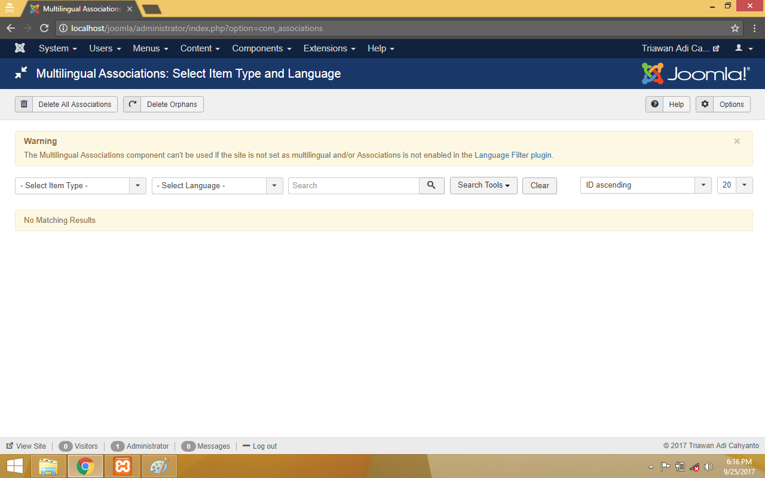Bookmark this page with star icon

click(x=735, y=28)
